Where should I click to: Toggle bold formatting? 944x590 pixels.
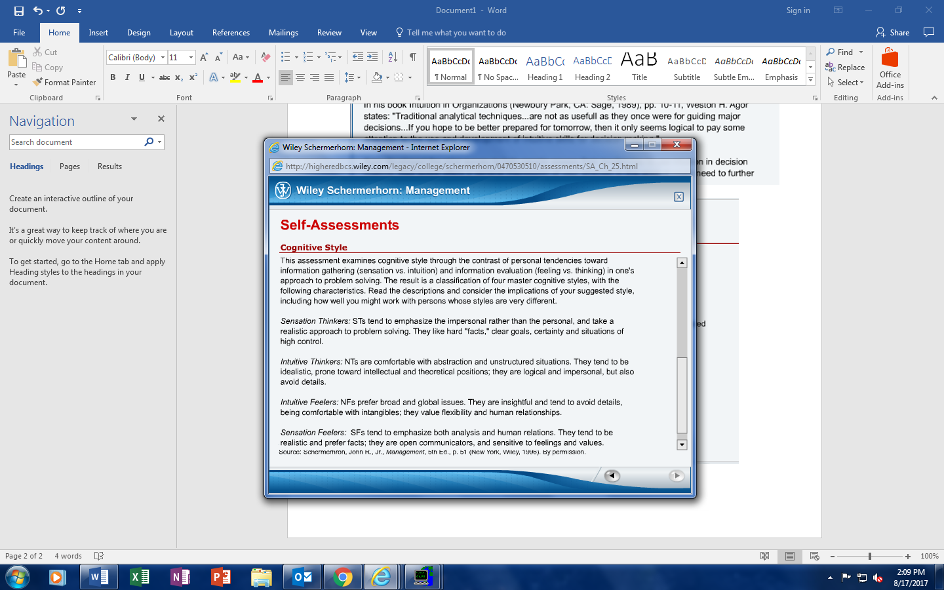pos(113,77)
